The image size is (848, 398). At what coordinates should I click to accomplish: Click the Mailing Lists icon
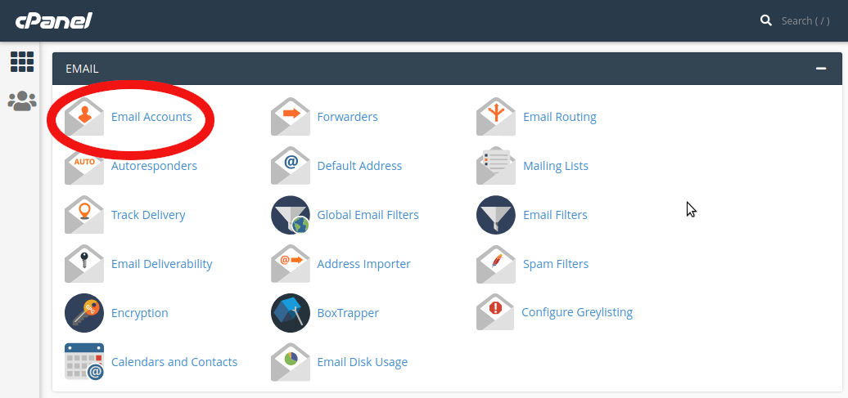pyautogui.click(x=496, y=166)
